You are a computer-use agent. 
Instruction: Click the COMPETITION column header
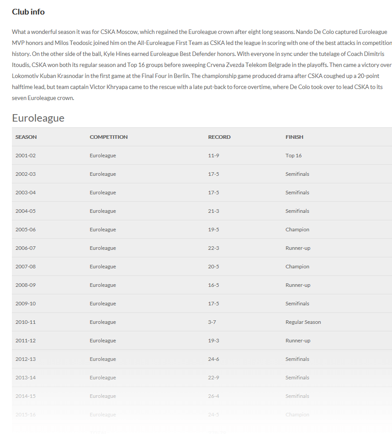[x=108, y=137]
